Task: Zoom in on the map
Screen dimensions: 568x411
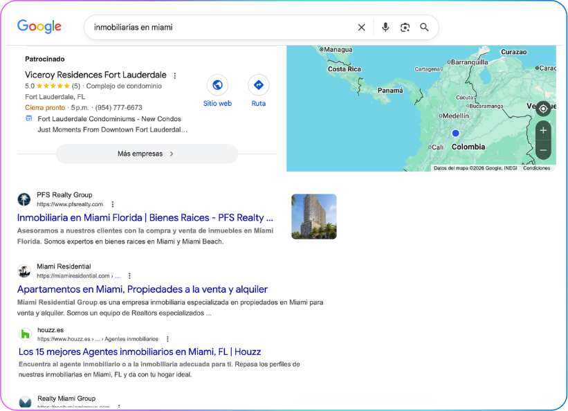Action: point(543,131)
